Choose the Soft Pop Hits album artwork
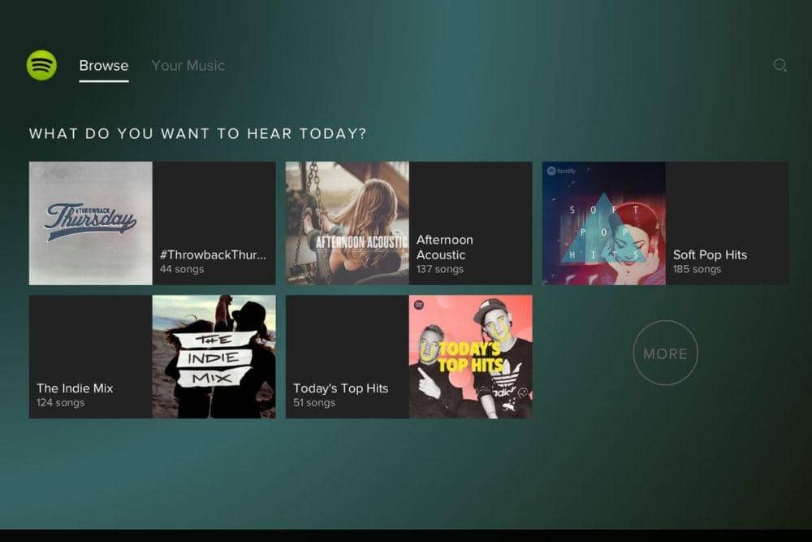 tap(604, 223)
